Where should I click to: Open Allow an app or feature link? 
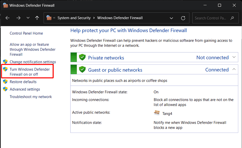click(x=33, y=50)
